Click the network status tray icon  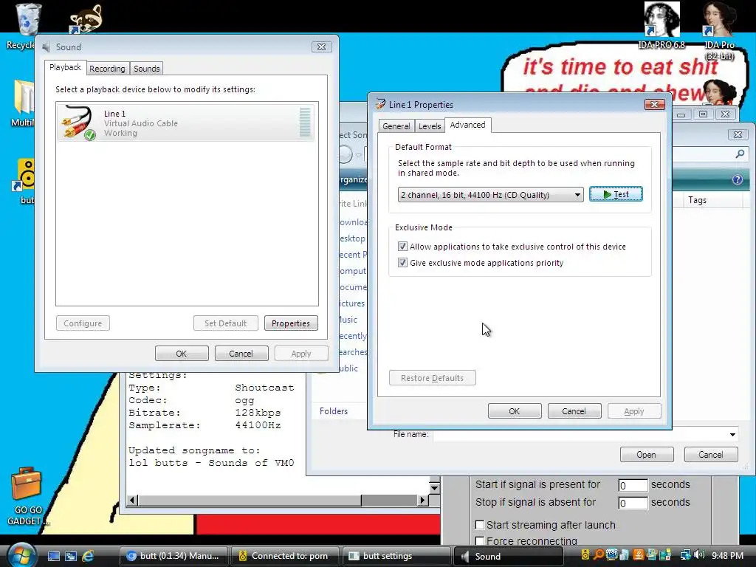coord(685,555)
